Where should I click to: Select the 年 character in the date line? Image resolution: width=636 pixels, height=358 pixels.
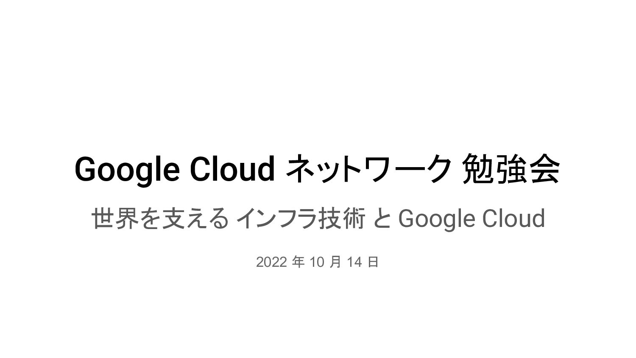(x=298, y=263)
